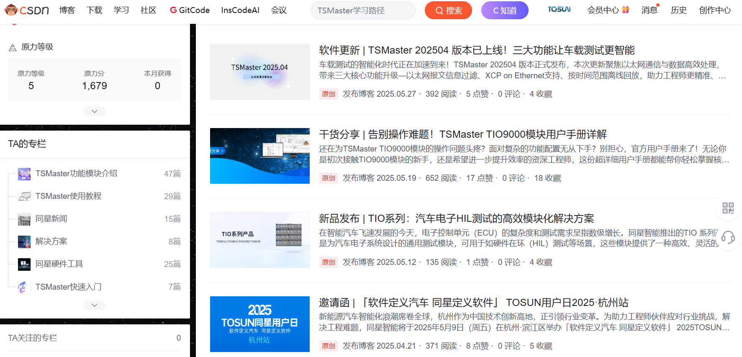Viewport: 742px width, 357px height.
Task: Click the orange 搜索 button
Action: 448,10
